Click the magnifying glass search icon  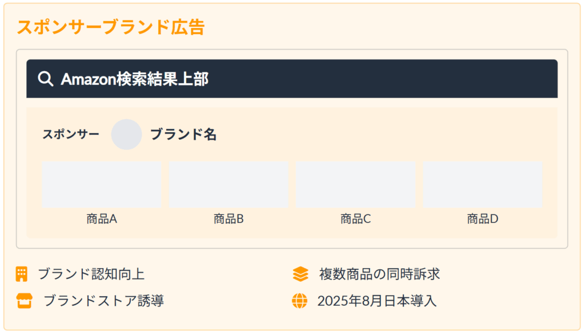(x=46, y=79)
